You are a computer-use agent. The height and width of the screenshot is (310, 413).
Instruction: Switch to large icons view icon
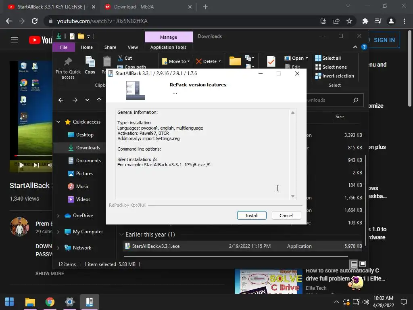tap(363, 264)
